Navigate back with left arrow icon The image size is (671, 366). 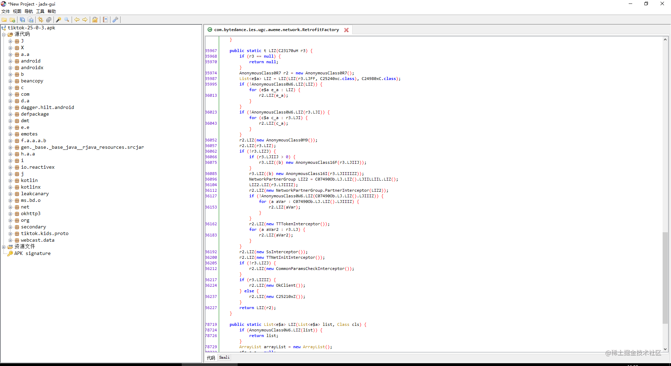77,20
